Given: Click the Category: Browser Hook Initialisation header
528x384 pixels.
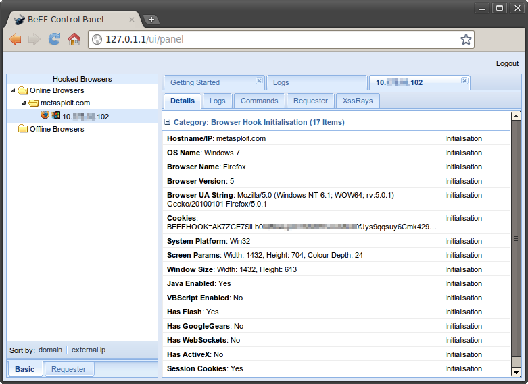Looking at the screenshot, I should pyautogui.click(x=259, y=122).
